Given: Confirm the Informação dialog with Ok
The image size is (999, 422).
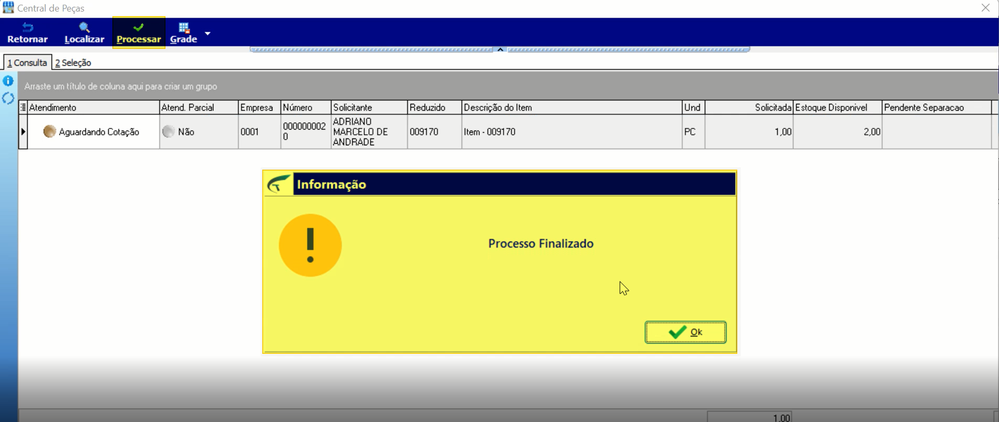Looking at the screenshot, I should click(x=685, y=332).
